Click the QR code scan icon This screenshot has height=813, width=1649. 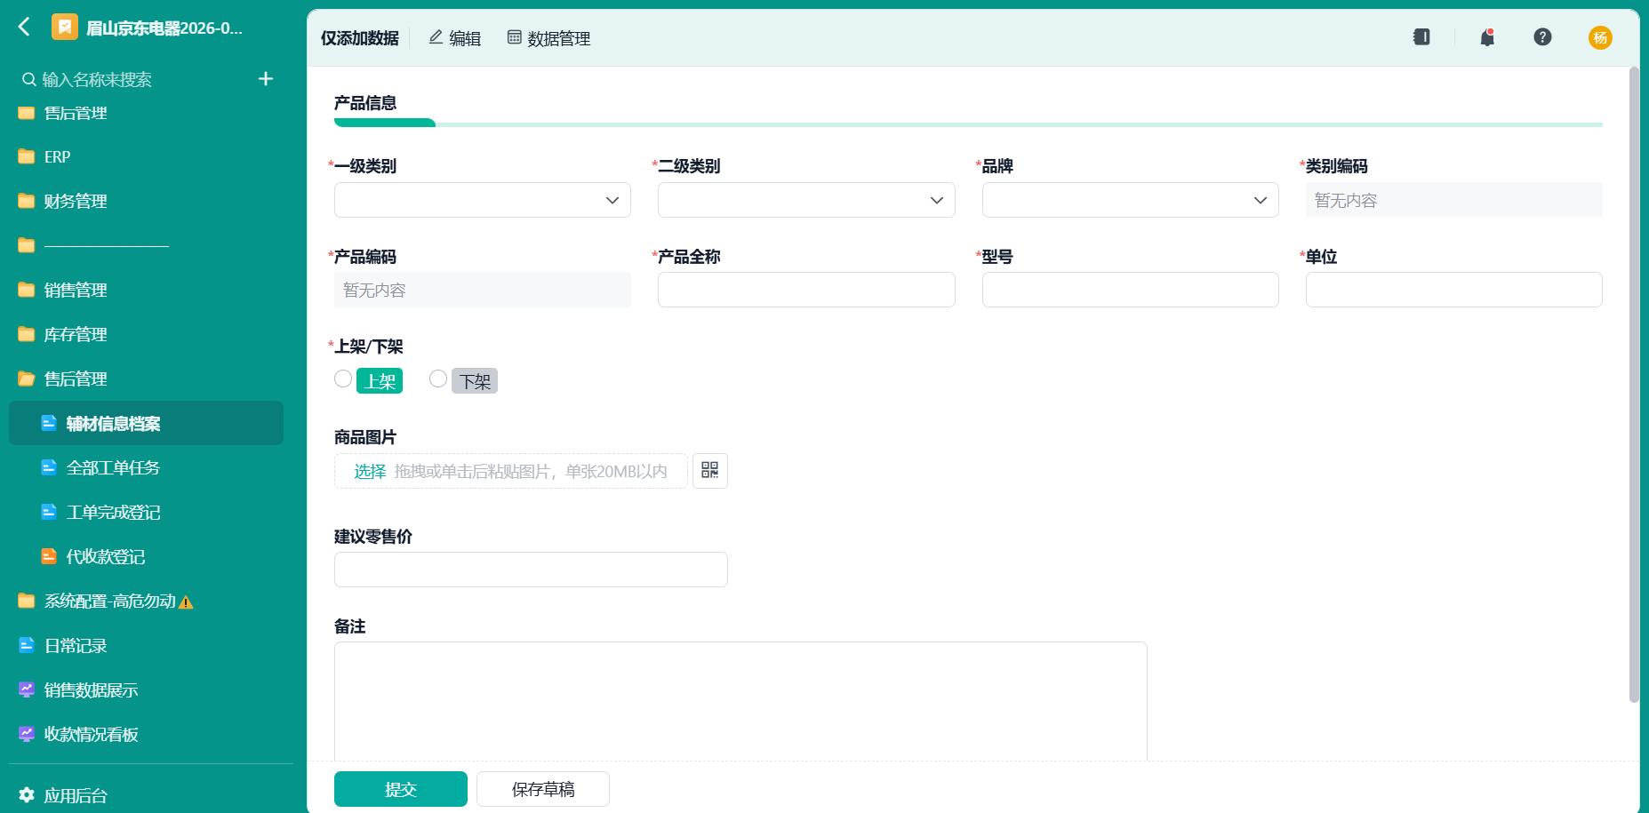[709, 471]
